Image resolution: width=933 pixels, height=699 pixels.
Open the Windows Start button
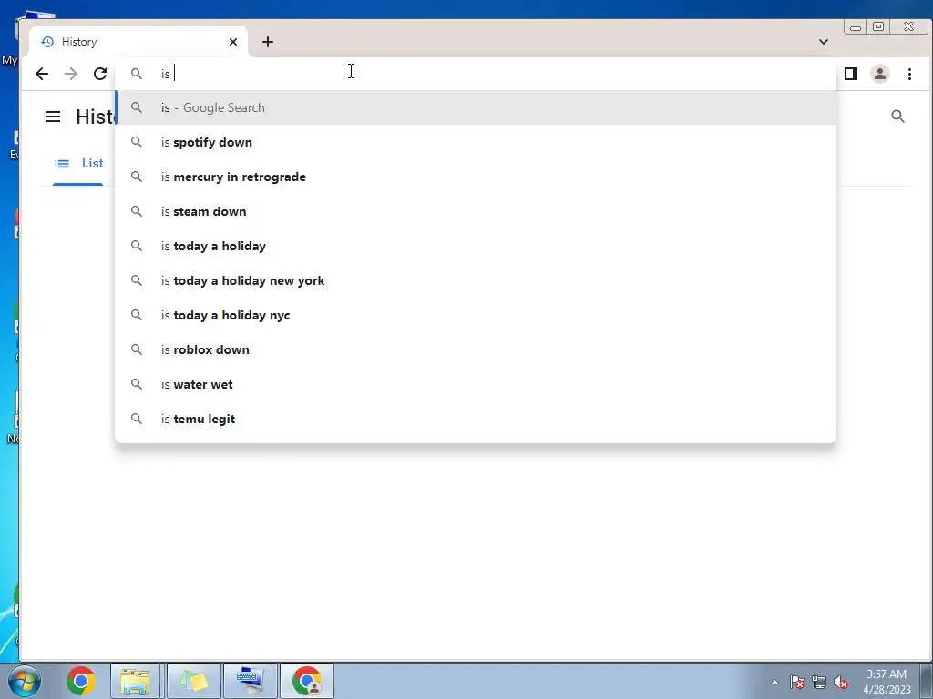[x=25, y=681]
